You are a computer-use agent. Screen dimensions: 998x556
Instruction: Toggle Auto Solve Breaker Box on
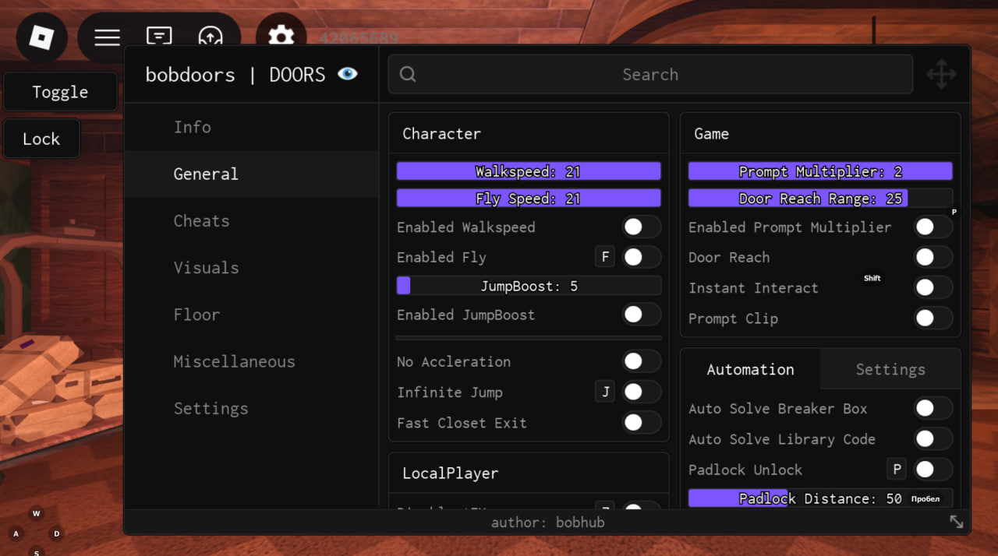[x=933, y=408]
